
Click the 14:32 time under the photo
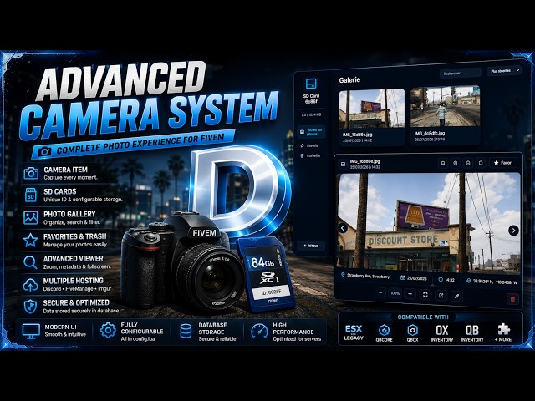450,280
